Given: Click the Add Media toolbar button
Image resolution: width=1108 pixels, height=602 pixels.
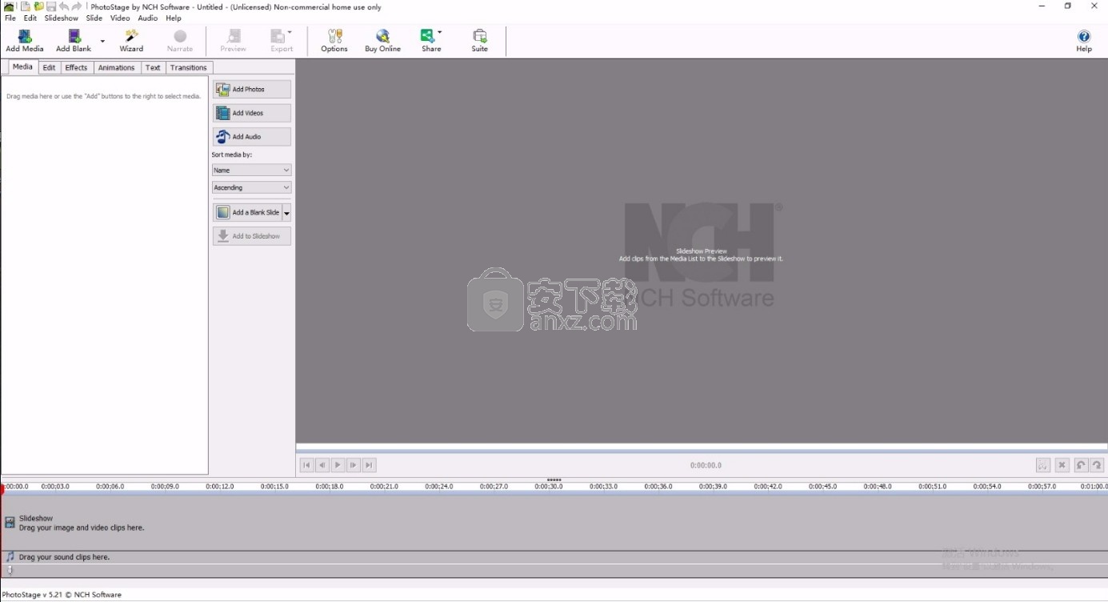Looking at the screenshot, I should (25, 41).
